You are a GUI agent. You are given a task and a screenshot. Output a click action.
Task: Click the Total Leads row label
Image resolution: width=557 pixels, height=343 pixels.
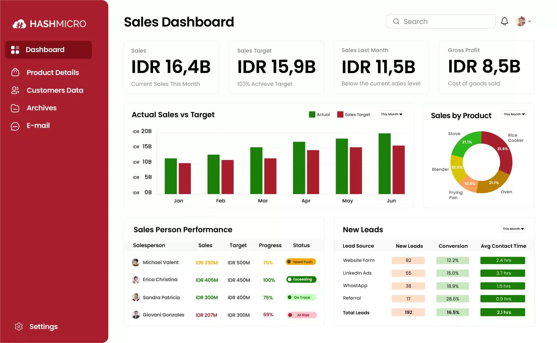click(x=356, y=313)
